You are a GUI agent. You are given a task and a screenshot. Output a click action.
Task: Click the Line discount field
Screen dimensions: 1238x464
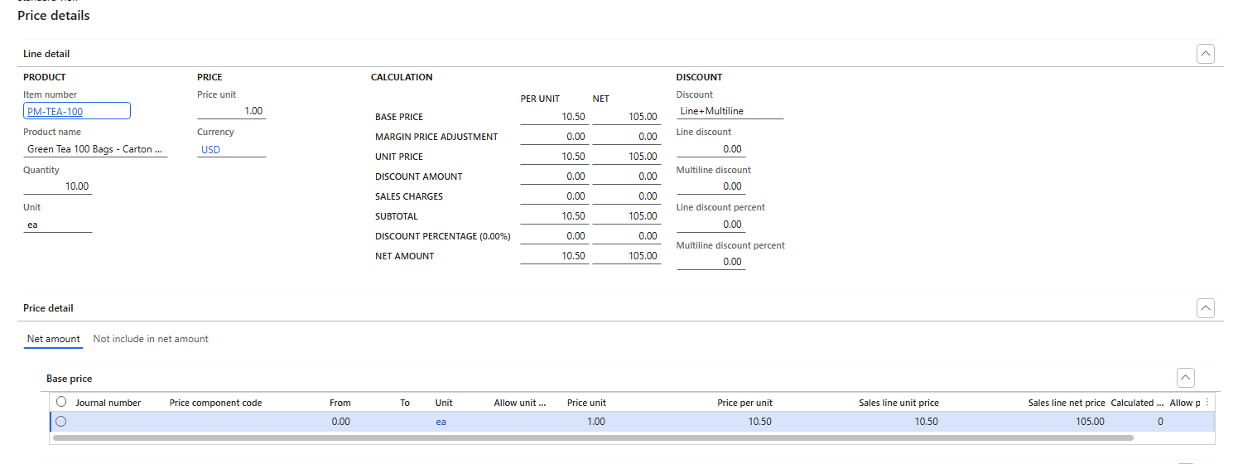point(711,149)
